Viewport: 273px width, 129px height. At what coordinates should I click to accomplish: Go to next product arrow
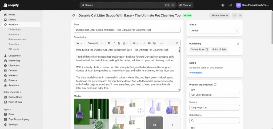(x=240, y=15)
